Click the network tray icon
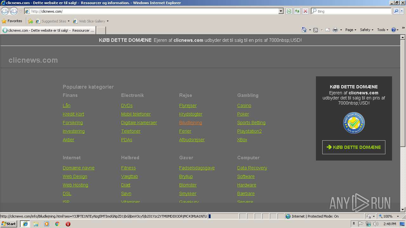Image resolution: width=406 pixels, height=228 pixels. [368, 224]
